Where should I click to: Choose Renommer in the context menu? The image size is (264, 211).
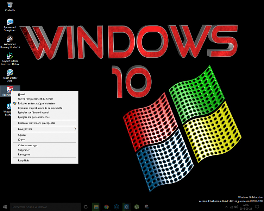tap(45, 154)
